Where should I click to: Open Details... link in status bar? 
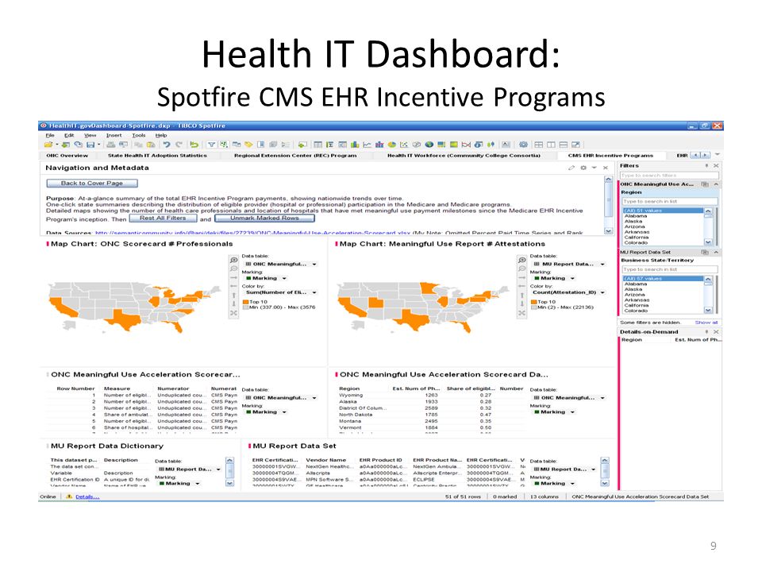[x=87, y=497]
